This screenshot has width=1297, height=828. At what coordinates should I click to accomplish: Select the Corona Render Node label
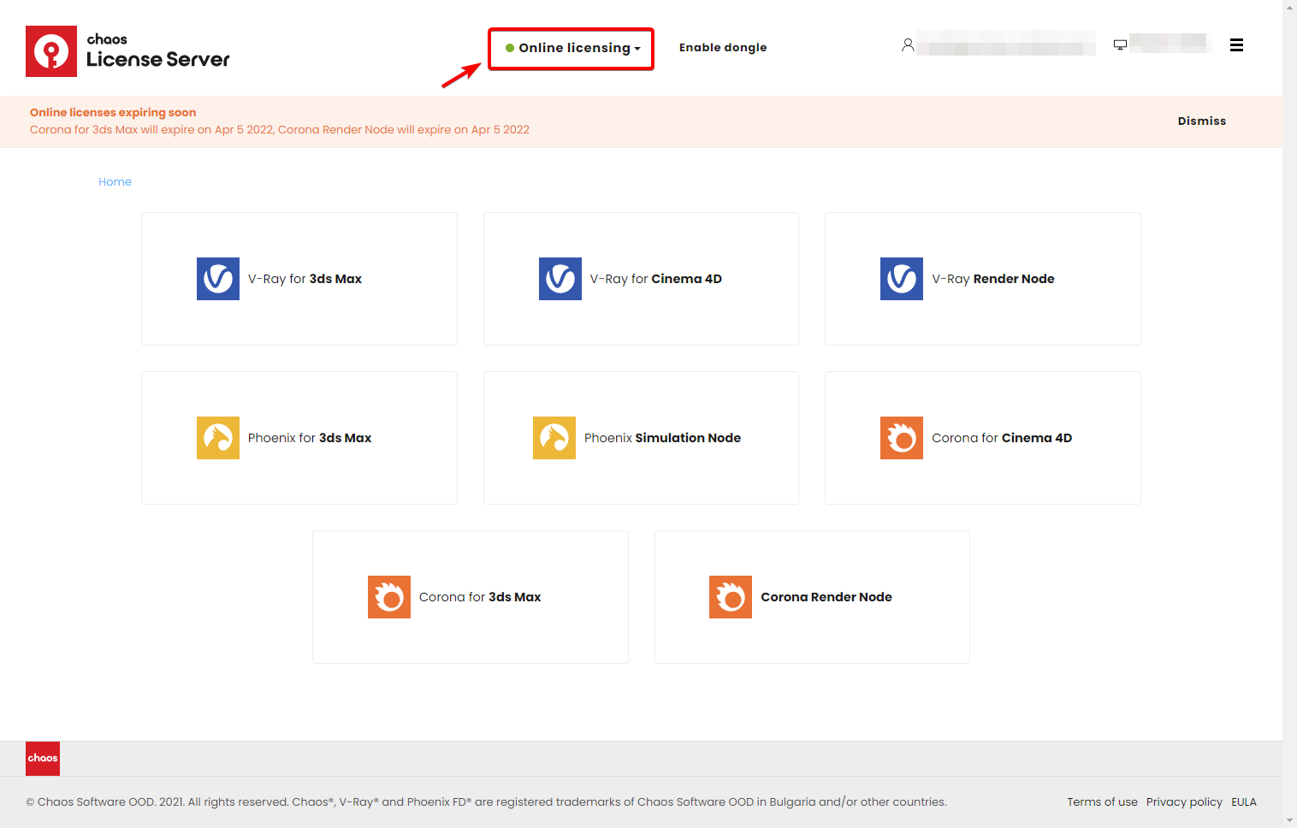tap(826, 597)
